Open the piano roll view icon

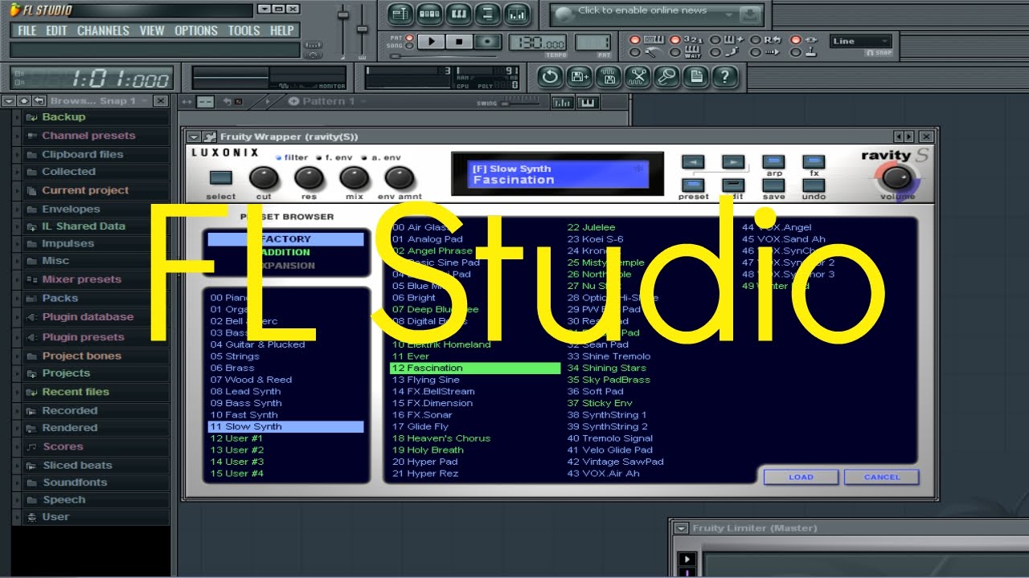click(459, 14)
